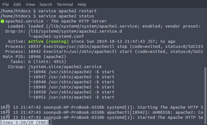Click the green 'active (running)' status text

pos(49,41)
